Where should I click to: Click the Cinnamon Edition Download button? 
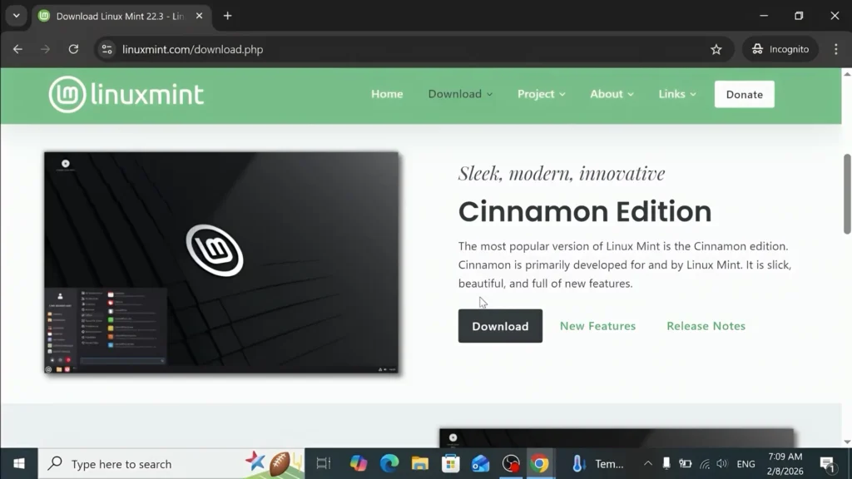point(500,326)
